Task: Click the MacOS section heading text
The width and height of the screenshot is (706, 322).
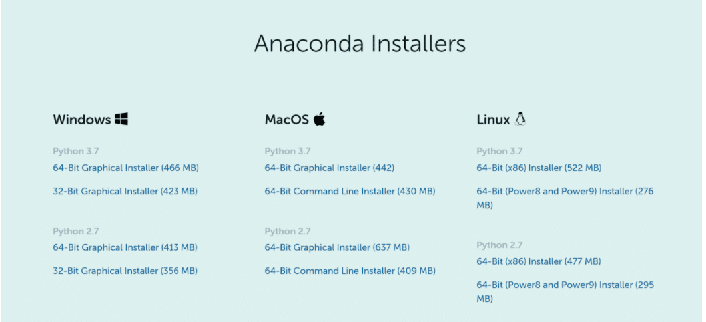Action: (x=287, y=120)
